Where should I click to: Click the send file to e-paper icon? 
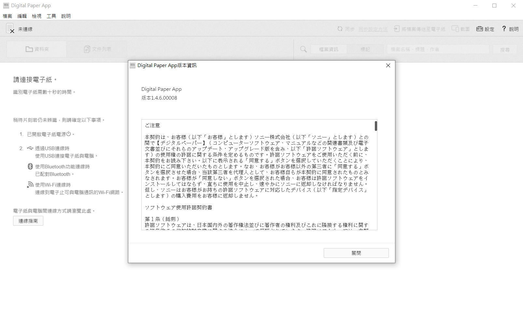pyautogui.click(x=396, y=29)
